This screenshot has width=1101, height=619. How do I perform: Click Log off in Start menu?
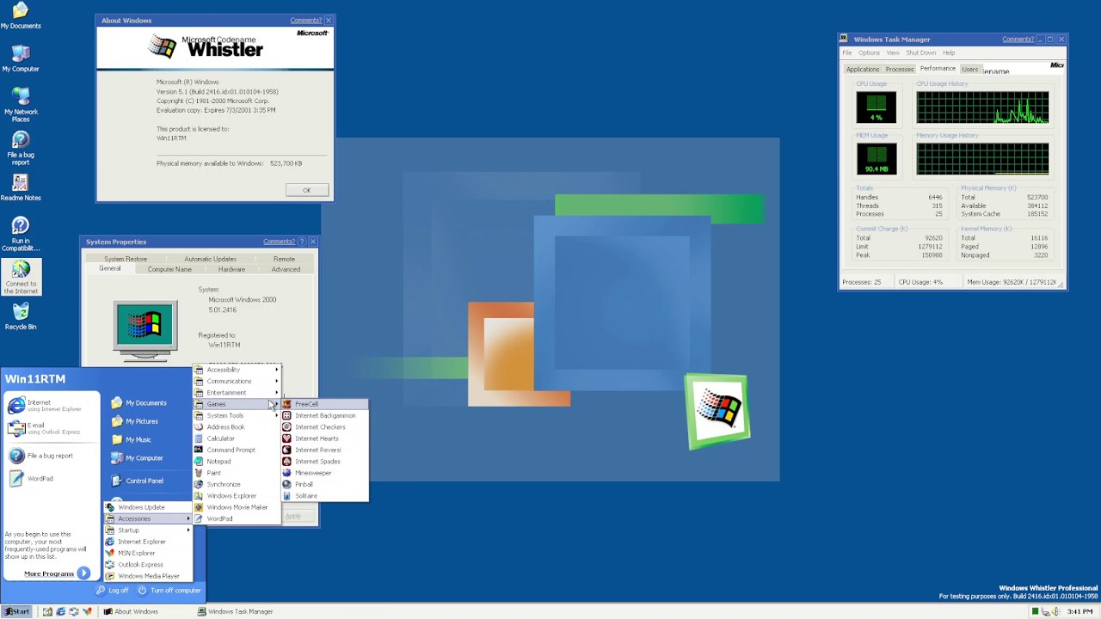(x=113, y=591)
